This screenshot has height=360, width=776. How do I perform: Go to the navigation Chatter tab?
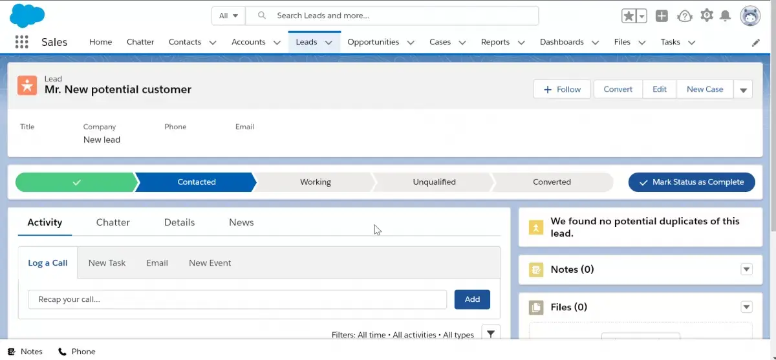coord(140,42)
